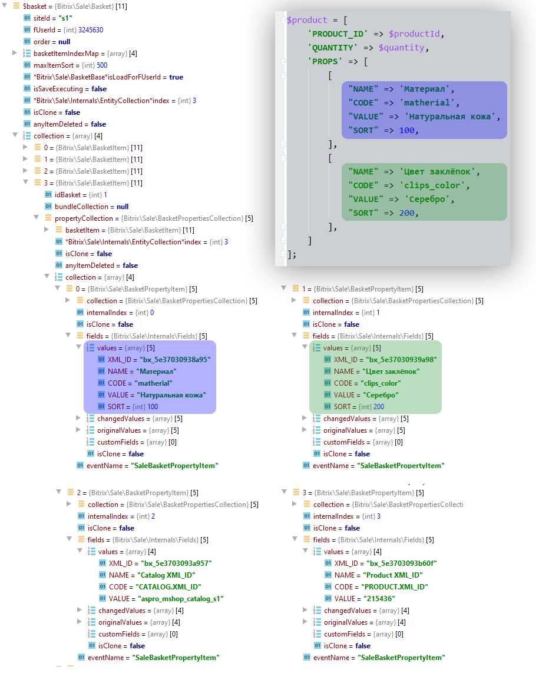Screen dimensions: 536x683
Task: Expand the basketItemIndexMap array node
Action: click(15, 54)
